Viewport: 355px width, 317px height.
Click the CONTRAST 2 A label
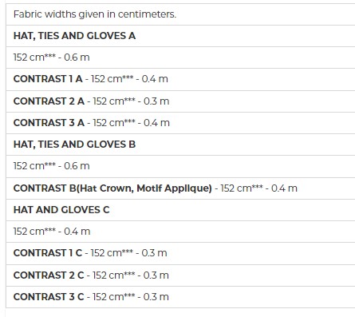pyautogui.click(x=49, y=101)
